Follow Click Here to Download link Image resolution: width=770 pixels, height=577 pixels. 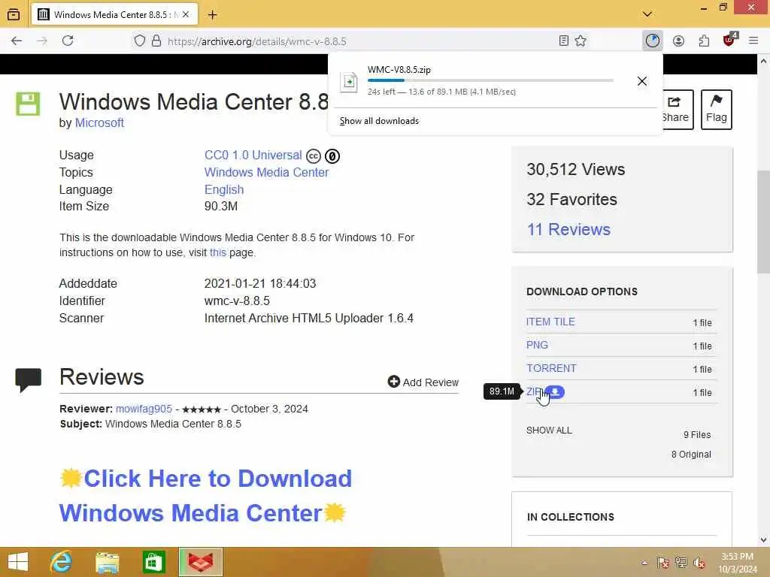206,496
